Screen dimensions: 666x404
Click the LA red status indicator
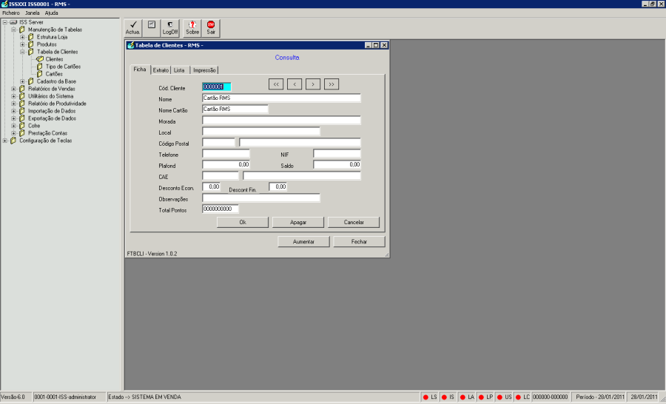coord(462,397)
